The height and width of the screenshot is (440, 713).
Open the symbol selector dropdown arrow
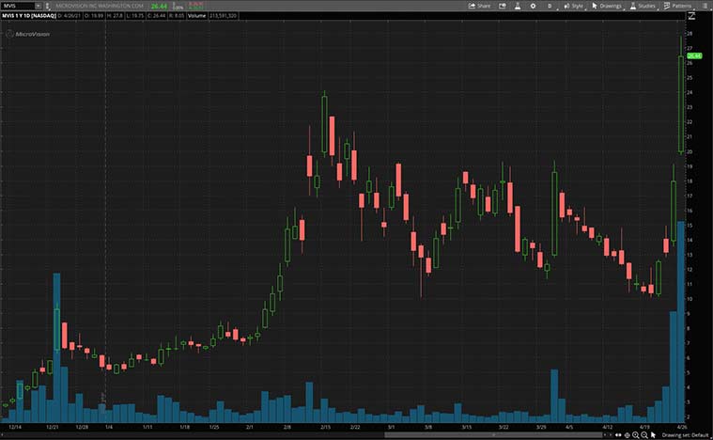(39, 6)
